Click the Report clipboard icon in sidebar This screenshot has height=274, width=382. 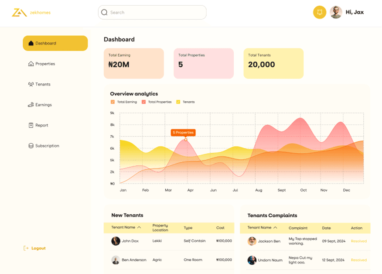coord(31,125)
